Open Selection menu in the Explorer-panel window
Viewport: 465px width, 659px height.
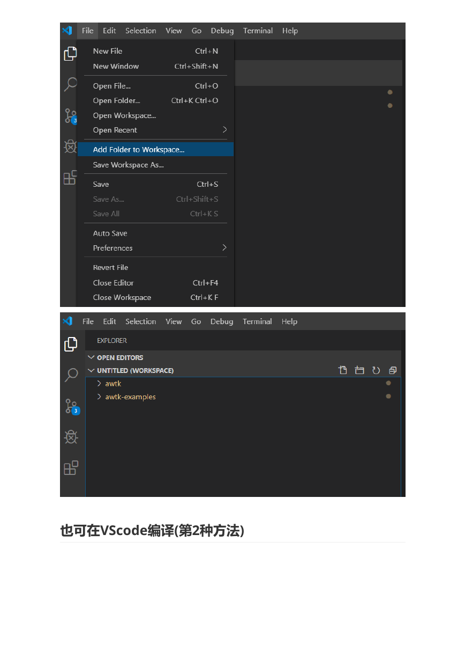pos(141,321)
